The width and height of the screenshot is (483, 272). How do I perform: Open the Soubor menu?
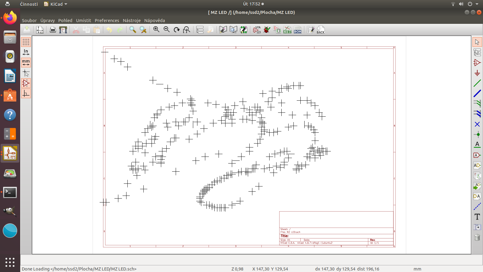29,21
